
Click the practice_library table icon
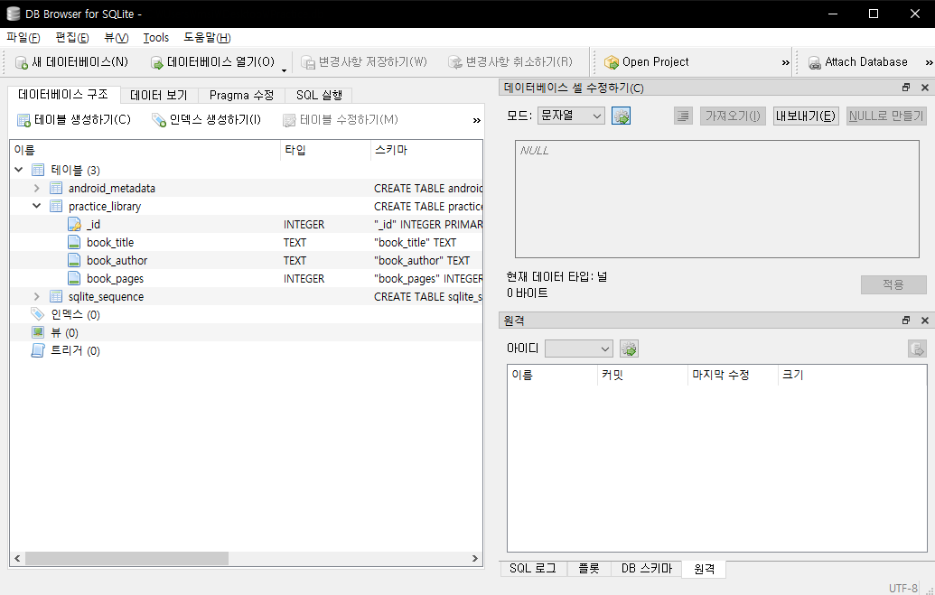(x=56, y=206)
